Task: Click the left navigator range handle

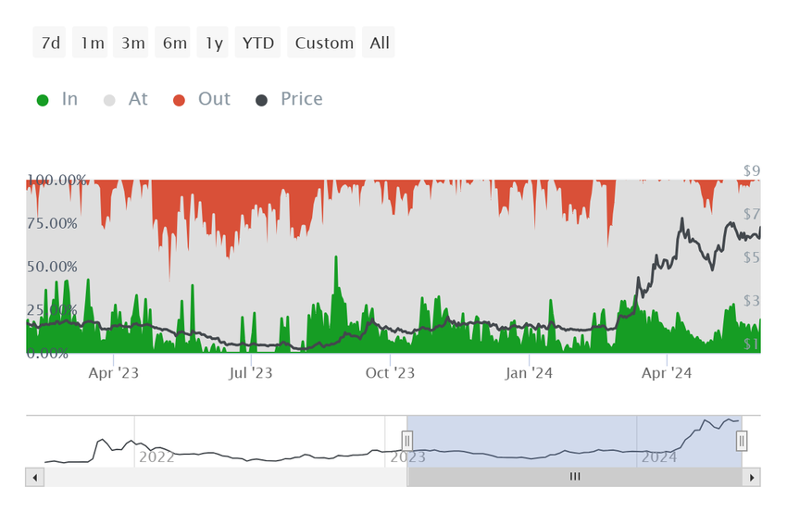Action: 407,441
